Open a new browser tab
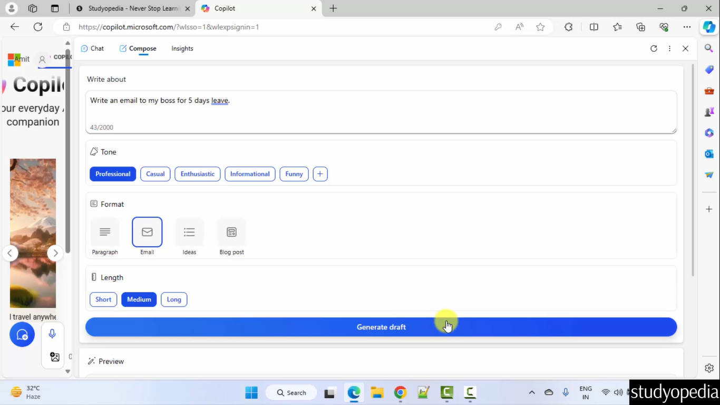This screenshot has height=405, width=720. (x=333, y=8)
